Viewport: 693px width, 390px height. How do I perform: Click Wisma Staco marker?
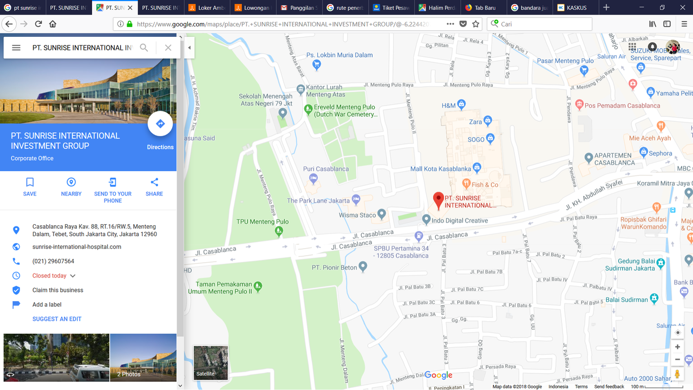(x=382, y=214)
